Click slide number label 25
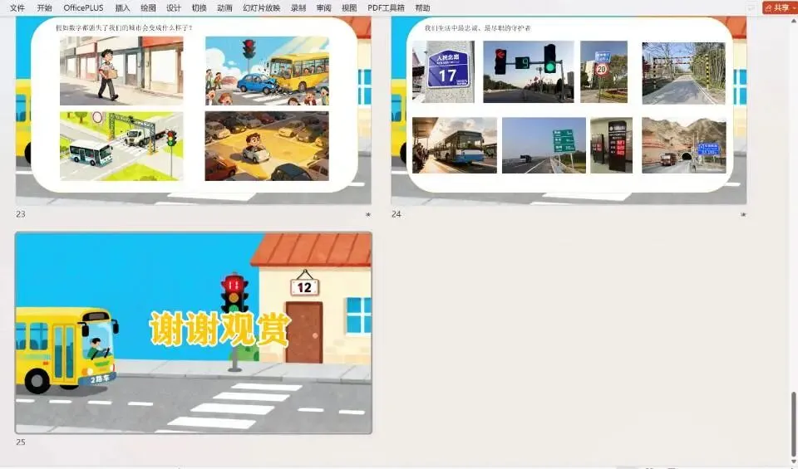798x469 pixels. (20, 442)
